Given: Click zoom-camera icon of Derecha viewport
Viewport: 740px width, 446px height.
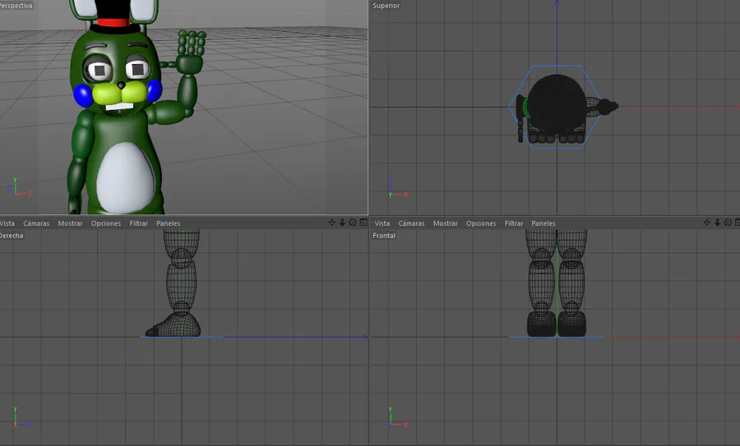Looking at the screenshot, I should point(342,223).
